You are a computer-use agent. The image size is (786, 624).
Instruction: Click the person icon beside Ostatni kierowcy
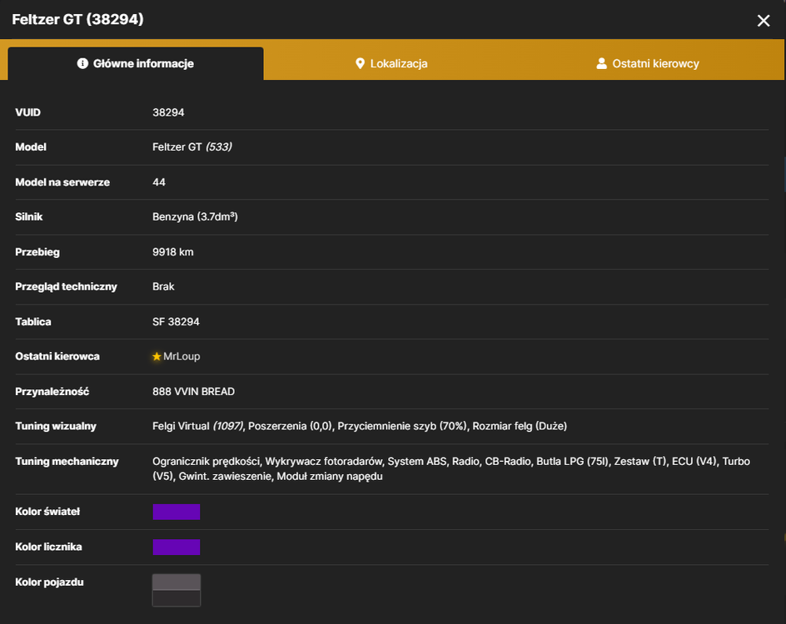(x=601, y=63)
